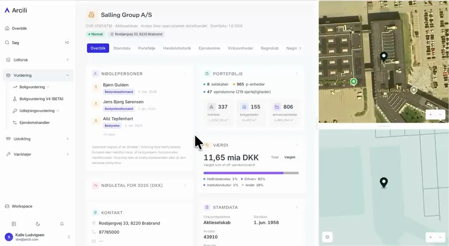Viewport: 449px width, 246px height.
Task: Switch to the Ejendomme tab
Action: (210, 48)
